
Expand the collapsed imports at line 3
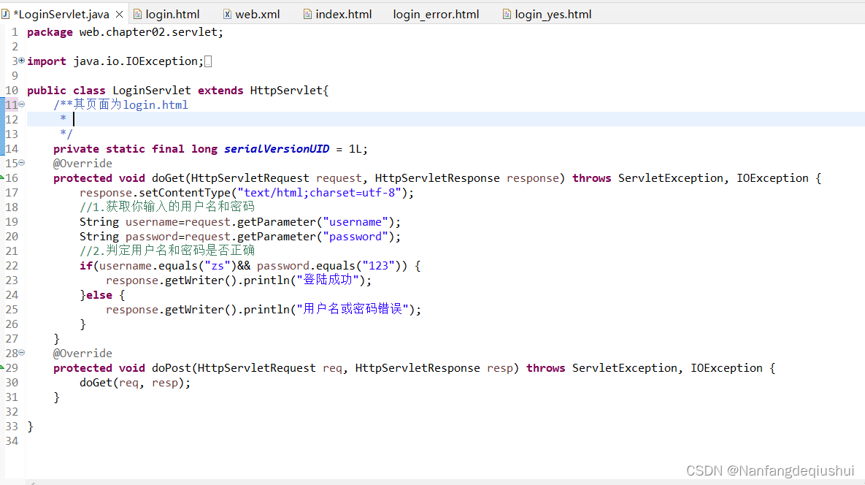coord(20,61)
